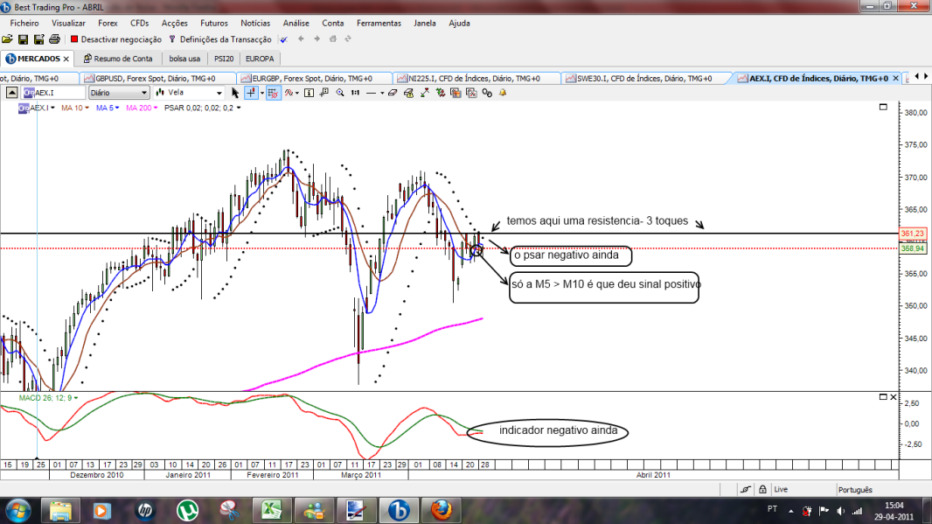
Task: Click the connection status icon in status bar
Action: (x=746, y=490)
